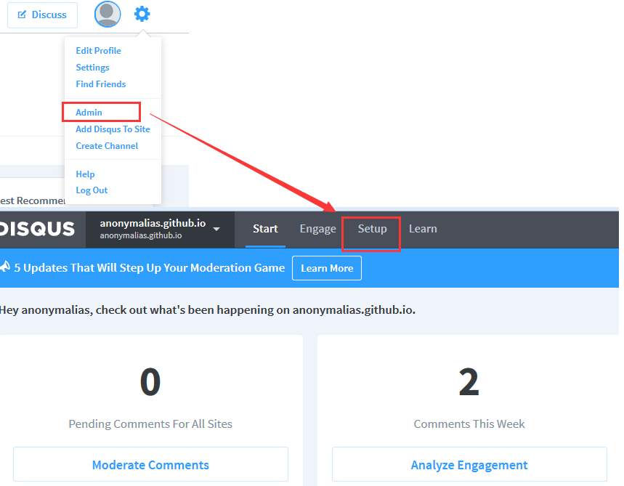Click Add Disqus To Site

[x=113, y=129]
